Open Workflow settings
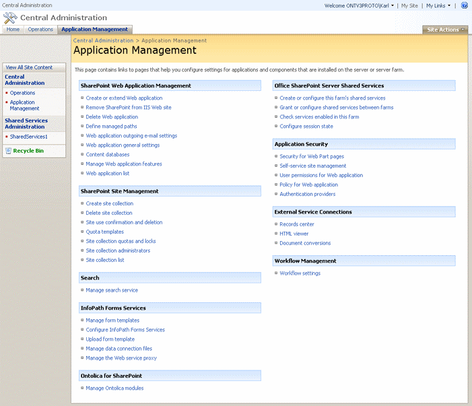Viewport: 472px width, 406px height. (x=300, y=273)
